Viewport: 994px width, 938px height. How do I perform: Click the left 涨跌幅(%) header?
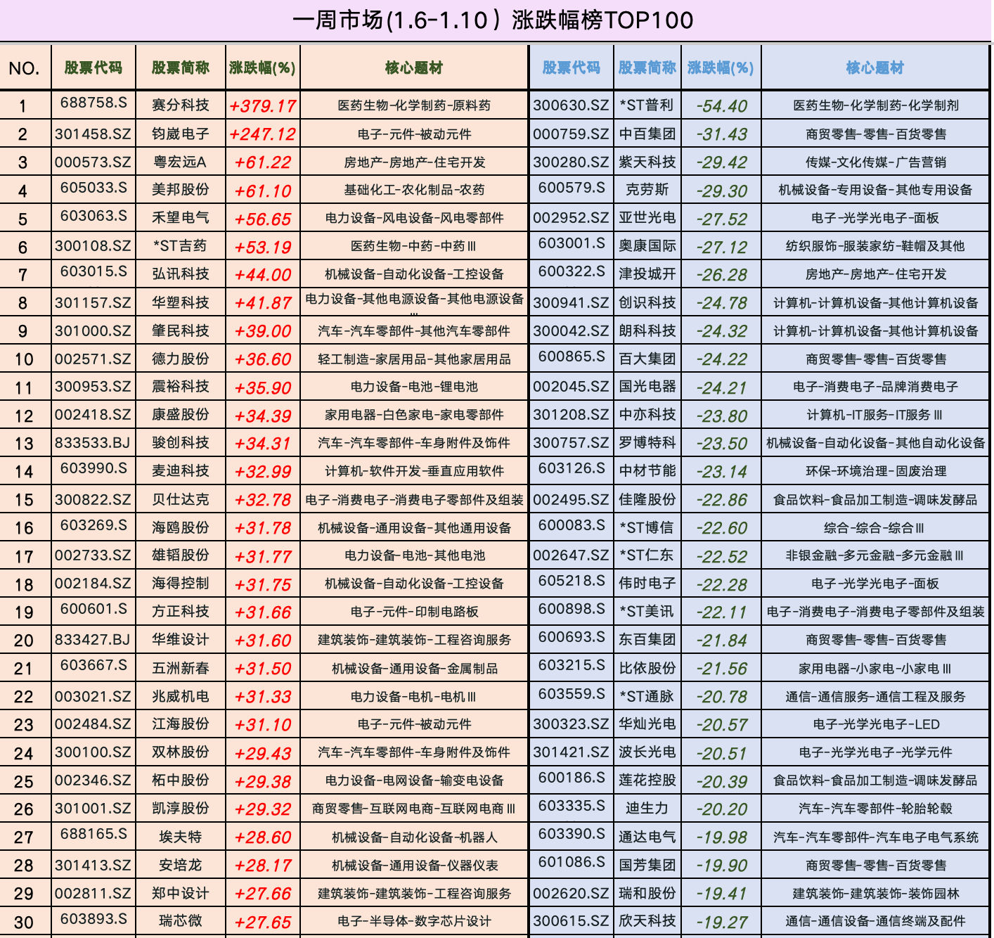pyautogui.click(x=262, y=68)
